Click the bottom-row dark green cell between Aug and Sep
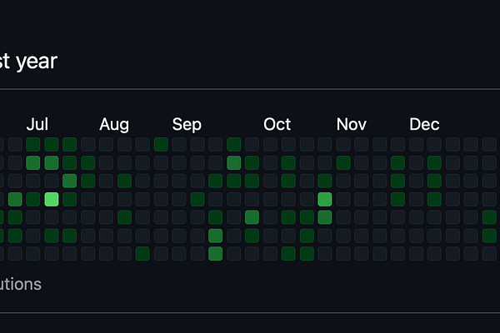 (x=142, y=254)
